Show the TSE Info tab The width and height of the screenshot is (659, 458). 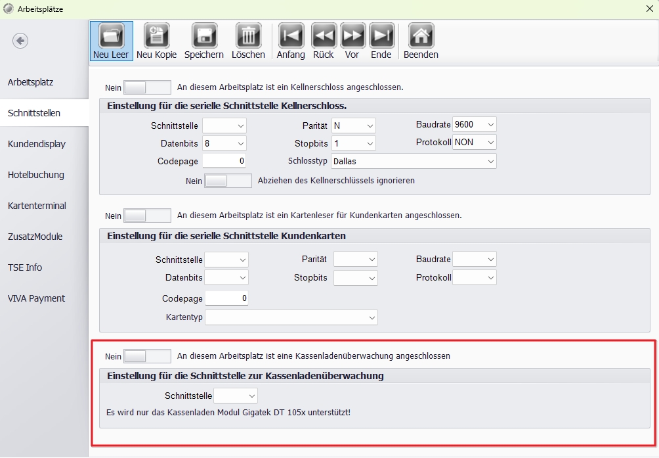pyautogui.click(x=44, y=267)
